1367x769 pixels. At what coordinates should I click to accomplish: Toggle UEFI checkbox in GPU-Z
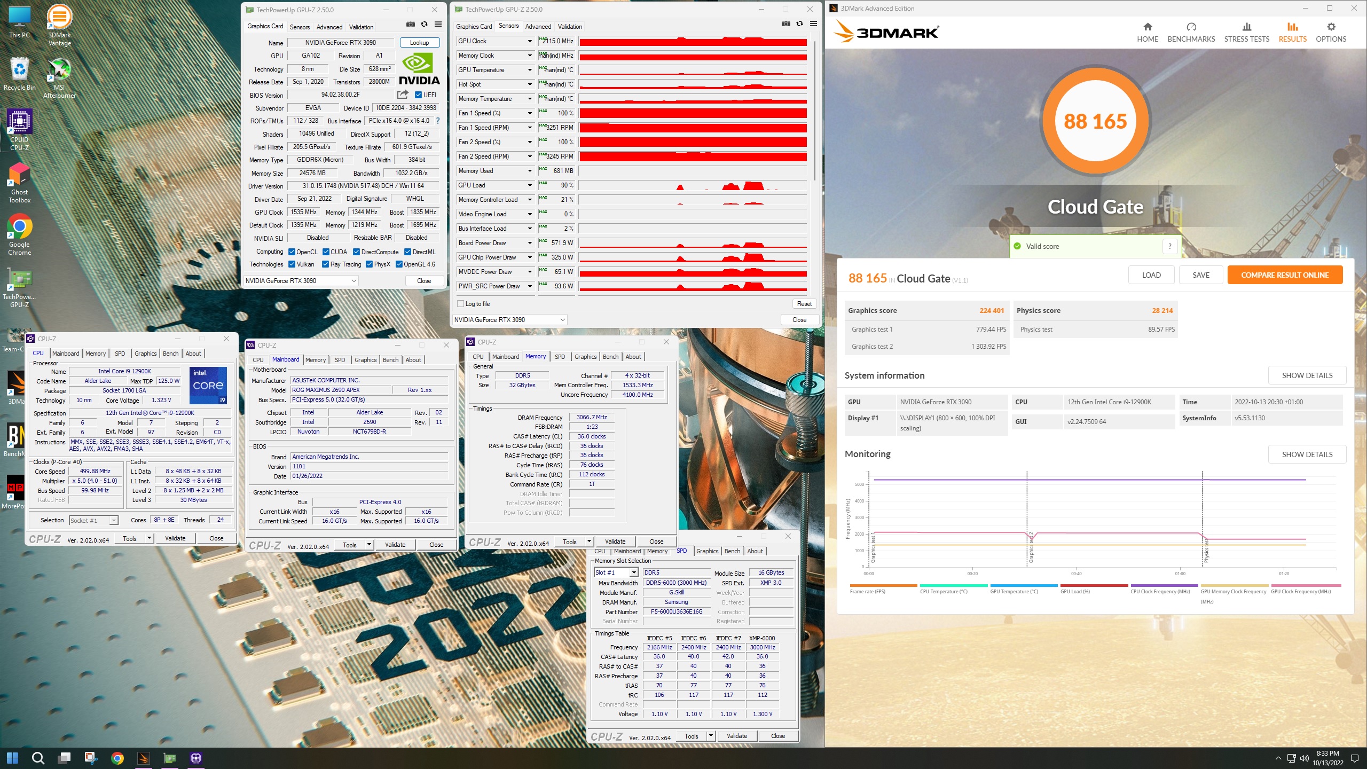pyautogui.click(x=418, y=95)
